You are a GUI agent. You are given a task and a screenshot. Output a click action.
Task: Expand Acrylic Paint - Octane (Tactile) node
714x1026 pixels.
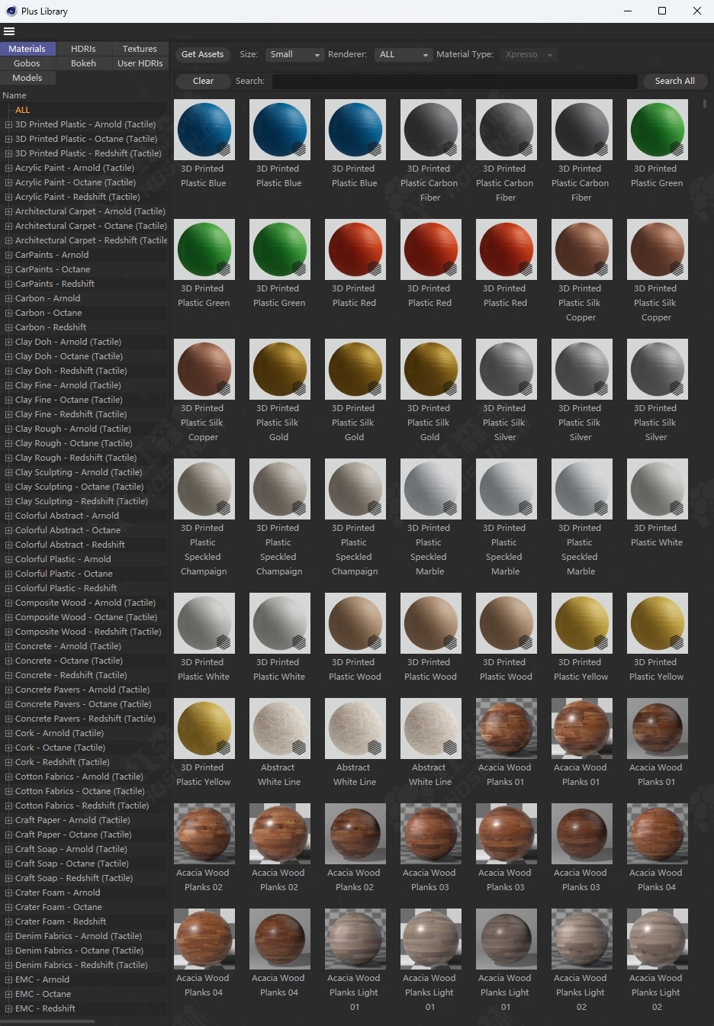pos(8,182)
